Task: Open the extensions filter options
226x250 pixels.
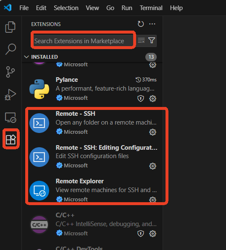Action: point(152,40)
